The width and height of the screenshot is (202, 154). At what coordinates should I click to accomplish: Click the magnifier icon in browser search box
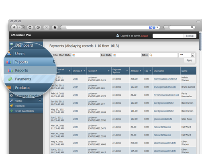(x=192, y=27)
